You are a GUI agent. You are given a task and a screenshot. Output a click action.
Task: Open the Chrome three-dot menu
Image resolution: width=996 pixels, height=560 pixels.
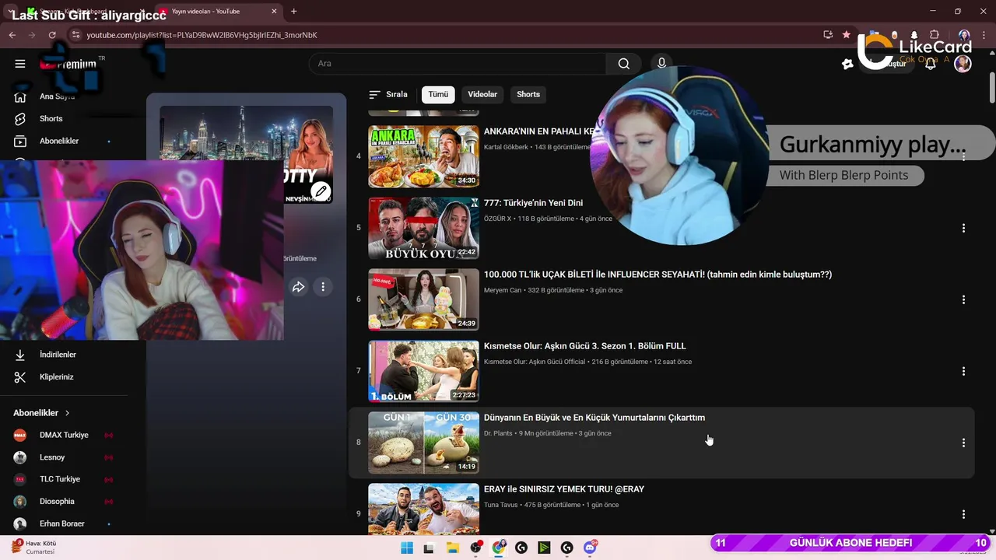pyautogui.click(x=983, y=35)
